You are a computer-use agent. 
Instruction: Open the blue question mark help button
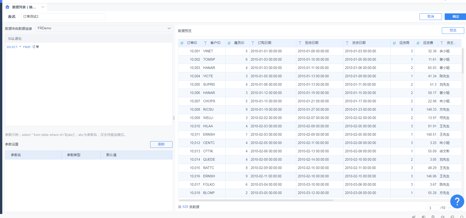pyautogui.click(x=457, y=201)
